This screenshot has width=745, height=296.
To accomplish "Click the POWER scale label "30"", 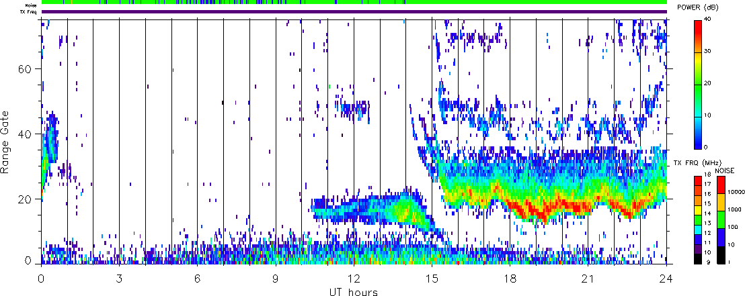I will coord(709,52).
